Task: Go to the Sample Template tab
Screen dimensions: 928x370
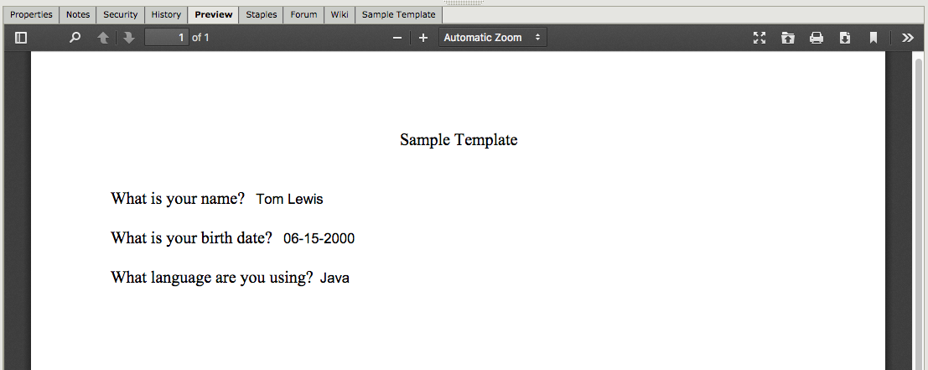Action: tap(398, 14)
